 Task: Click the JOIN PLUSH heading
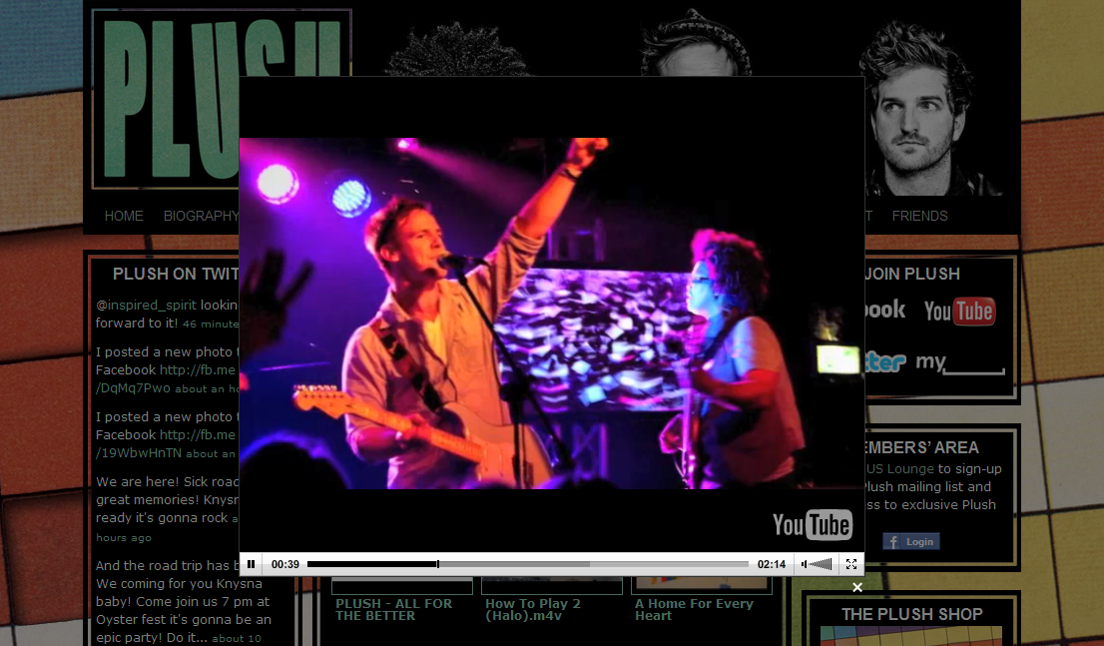(912, 274)
